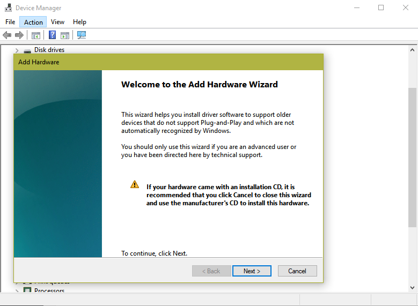Click the 'Welcome to the Add Hardware Wizard' heading
This screenshot has width=418, height=306.
pos(200,85)
